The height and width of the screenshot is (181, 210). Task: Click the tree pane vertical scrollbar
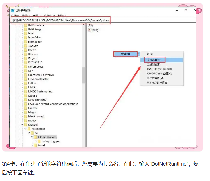[84, 75]
